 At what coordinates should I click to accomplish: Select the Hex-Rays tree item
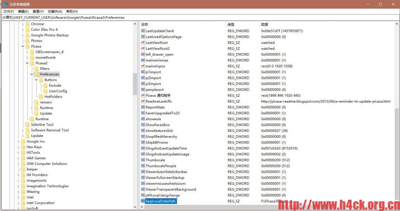coord(34,147)
